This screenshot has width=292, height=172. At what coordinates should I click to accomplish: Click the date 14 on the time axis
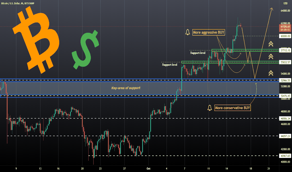(227, 169)
